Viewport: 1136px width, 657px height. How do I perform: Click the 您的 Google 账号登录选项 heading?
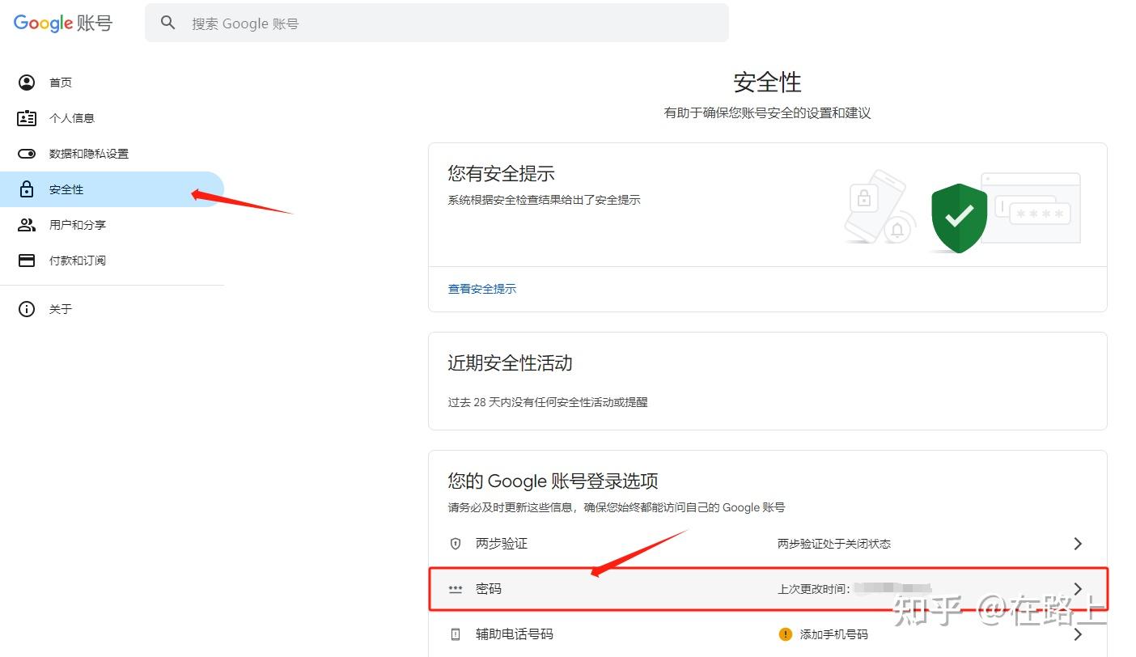(553, 481)
